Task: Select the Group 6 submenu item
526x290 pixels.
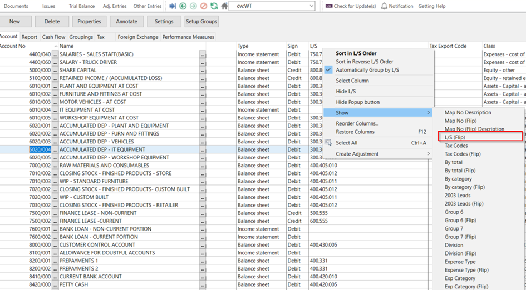Action: click(x=454, y=212)
